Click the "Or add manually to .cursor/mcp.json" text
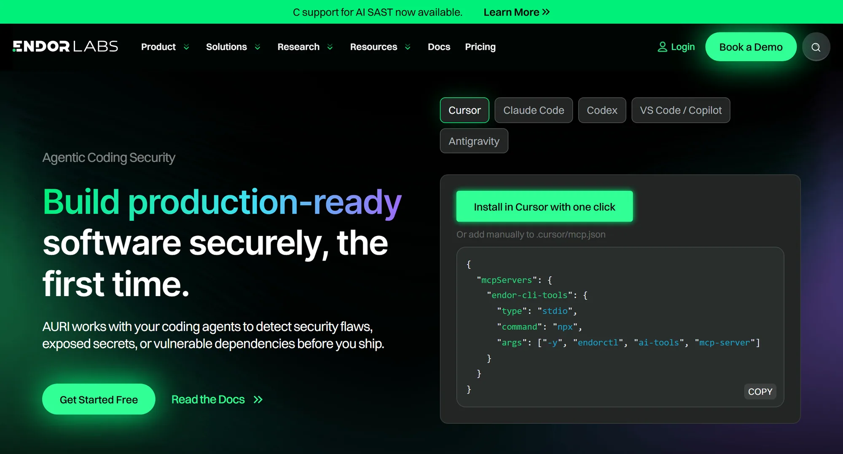This screenshot has width=843, height=454. [x=531, y=235]
